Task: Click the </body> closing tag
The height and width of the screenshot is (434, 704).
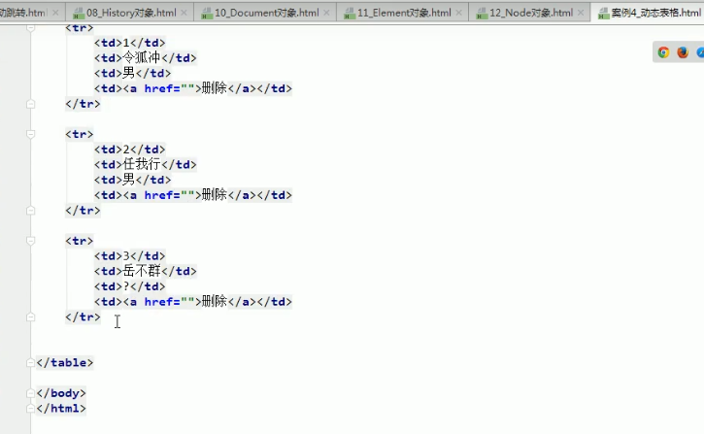Action: coord(61,393)
